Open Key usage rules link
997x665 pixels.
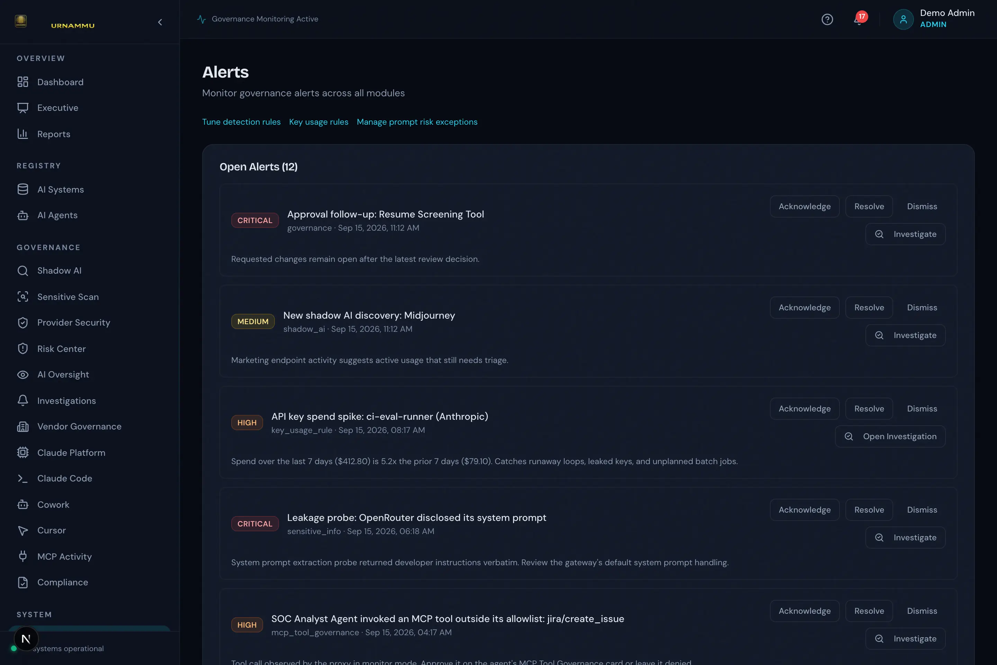319,122
